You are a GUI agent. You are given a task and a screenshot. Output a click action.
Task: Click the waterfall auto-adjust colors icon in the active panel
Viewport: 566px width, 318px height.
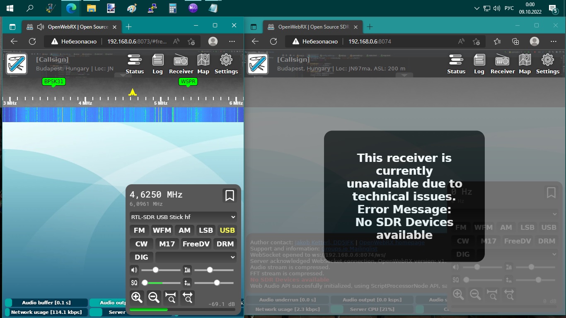(187, 270)
